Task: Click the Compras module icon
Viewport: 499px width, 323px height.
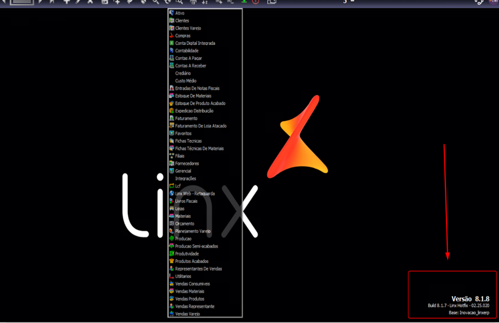Action: point(172,35)
